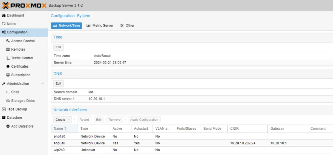333x155 pixels.
Task: Open Notes in the sidebar
Action: pos(24,24)
